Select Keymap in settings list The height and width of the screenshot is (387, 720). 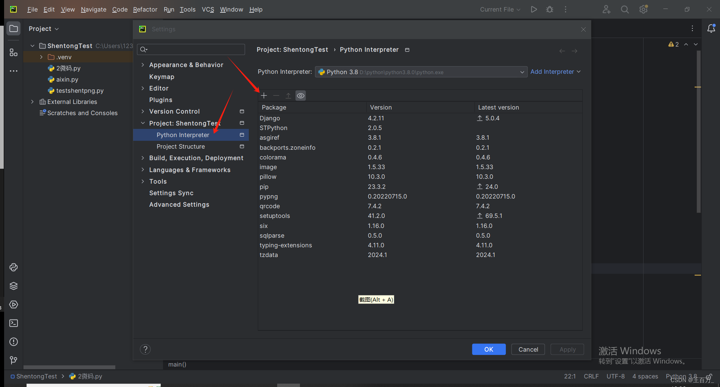162,77
